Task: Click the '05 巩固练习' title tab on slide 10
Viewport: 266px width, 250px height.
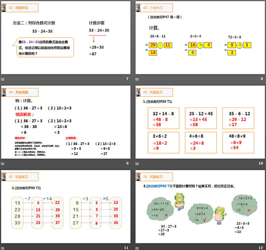Action: tap(154, 92)
